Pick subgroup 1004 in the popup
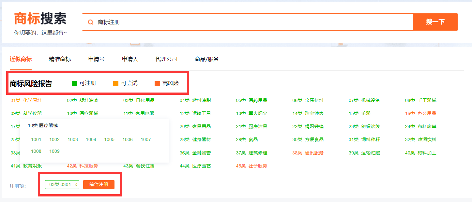The image size is (472, 202). [91, 139]
